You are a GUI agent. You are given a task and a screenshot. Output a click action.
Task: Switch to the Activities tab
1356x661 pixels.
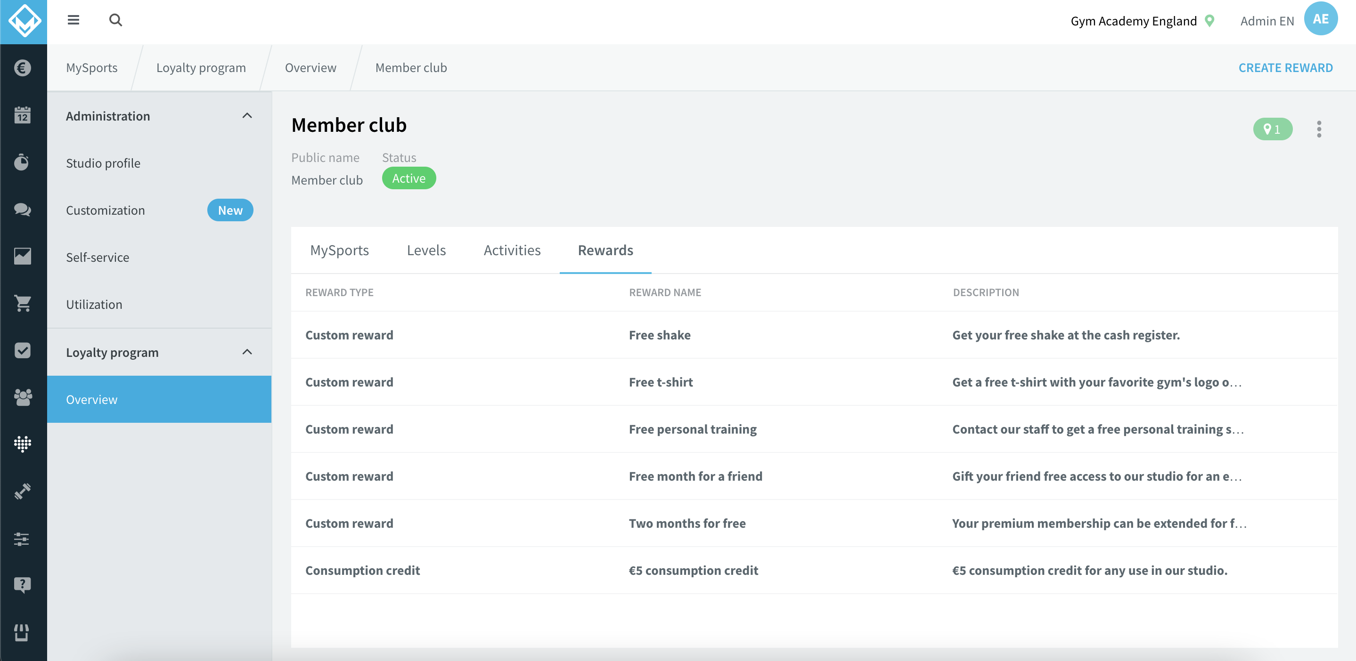[x=512, y=250]
